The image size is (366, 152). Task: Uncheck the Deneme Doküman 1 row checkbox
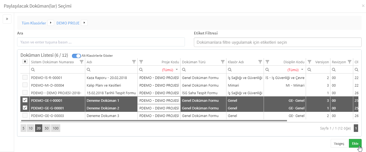pyautogui.click(x=25, y=100)
